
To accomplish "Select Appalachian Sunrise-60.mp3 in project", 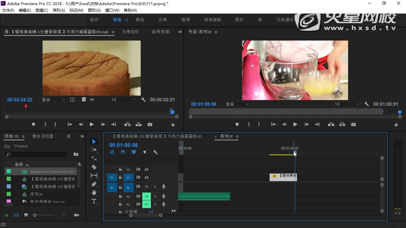I will [52, 172].
